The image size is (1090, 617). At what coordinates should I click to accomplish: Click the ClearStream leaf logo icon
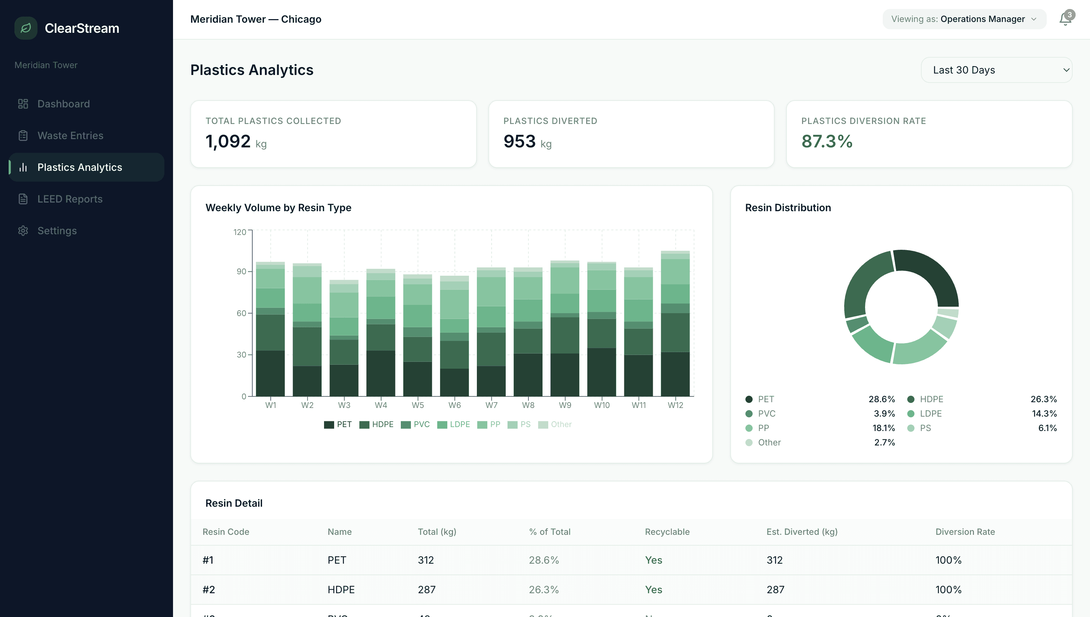26,28
